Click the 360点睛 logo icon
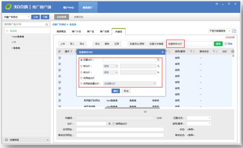 [8, 7]
